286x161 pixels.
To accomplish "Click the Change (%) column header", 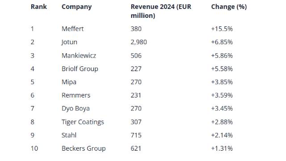I will (x=229, y=7).
